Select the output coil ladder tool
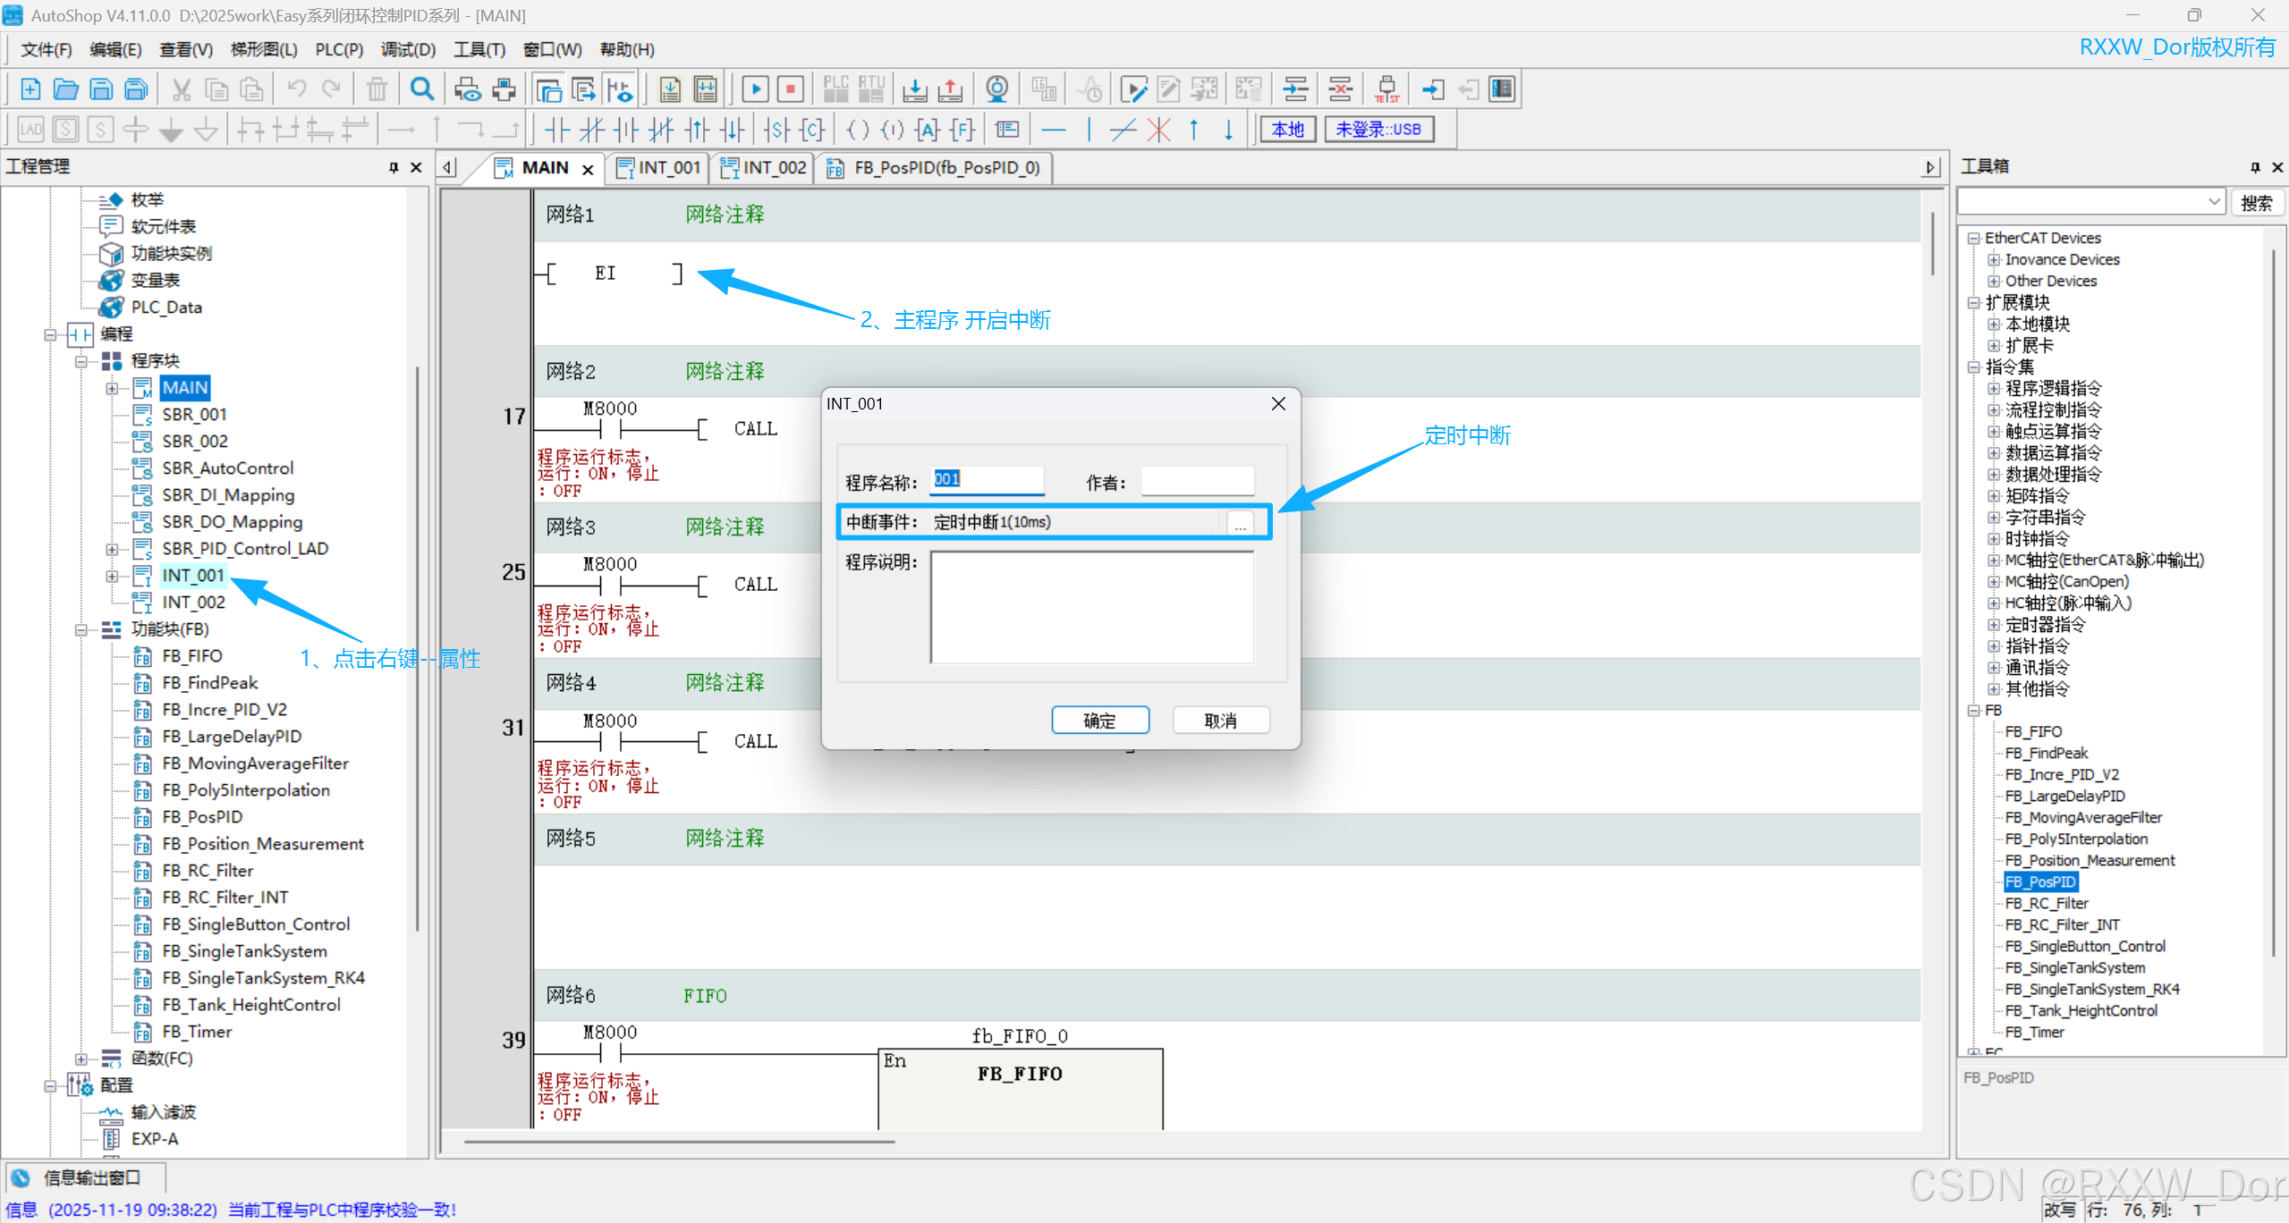This screenshot has height=1223, width=2289. (857, 130)
